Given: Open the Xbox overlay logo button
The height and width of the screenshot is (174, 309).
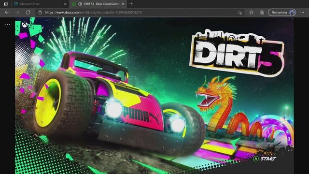Looking at the screenshot, I should click(25, 25).
